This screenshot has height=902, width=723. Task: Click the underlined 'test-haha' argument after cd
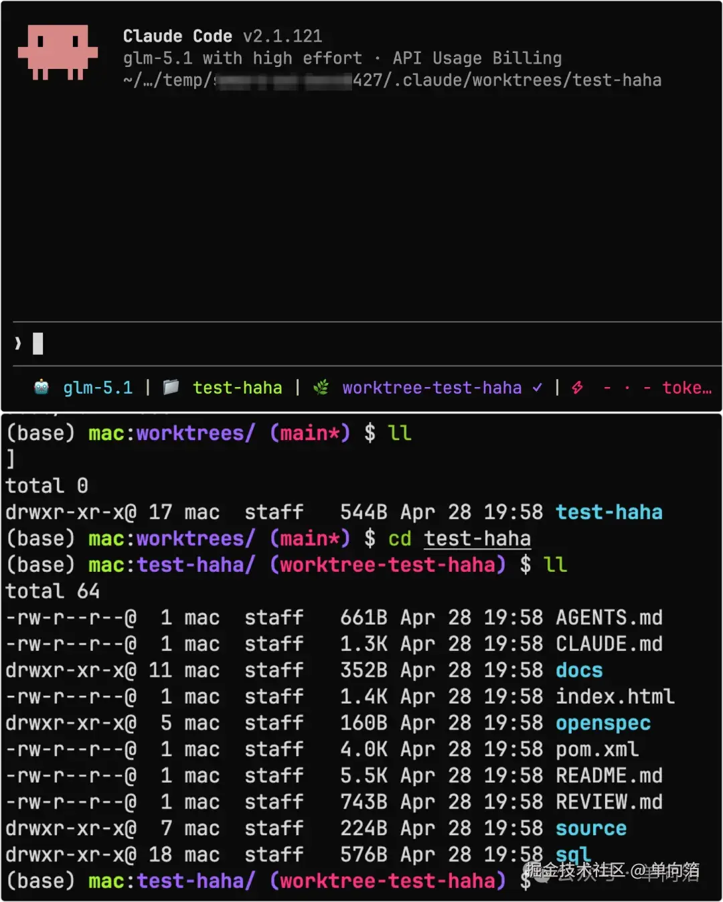[x=477, y=538]
